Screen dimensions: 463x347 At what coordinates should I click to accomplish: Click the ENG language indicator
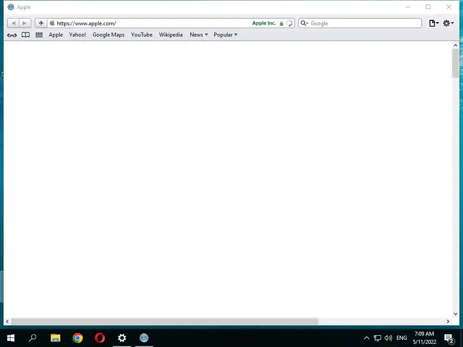(x=402, y=338)
